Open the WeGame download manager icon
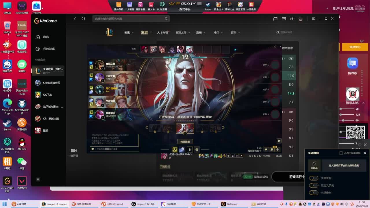This screenshot has height=208, width=370. (x=292, y=18)
